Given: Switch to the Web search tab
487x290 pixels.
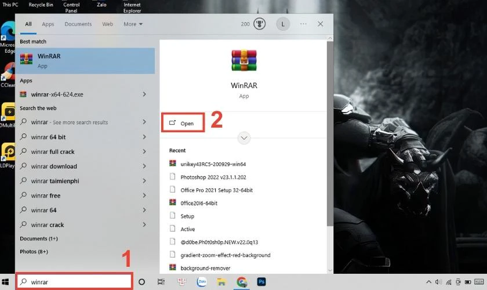Looking at the screenshot, I should (x=107, y=24).
